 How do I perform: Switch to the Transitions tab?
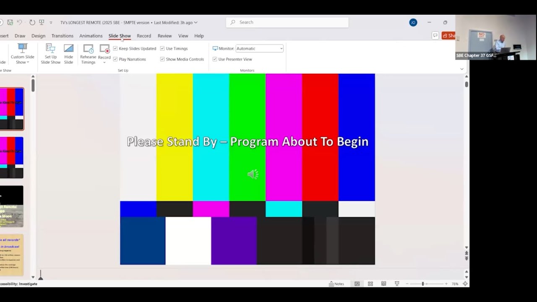[62, 36]
